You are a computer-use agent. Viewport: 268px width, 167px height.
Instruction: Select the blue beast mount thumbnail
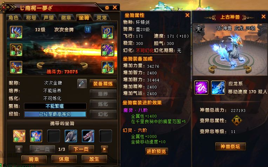coord(36,136)
